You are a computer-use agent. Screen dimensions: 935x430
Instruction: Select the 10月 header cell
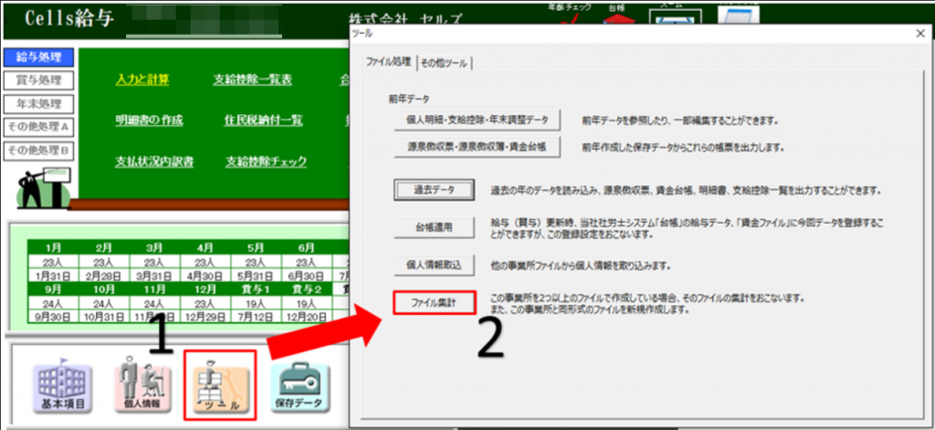103,288
